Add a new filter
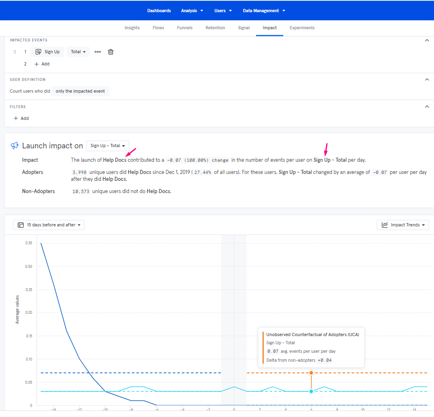Image resolution: width=434 pixels, height=417 pixels. click(x=21, y=118)
